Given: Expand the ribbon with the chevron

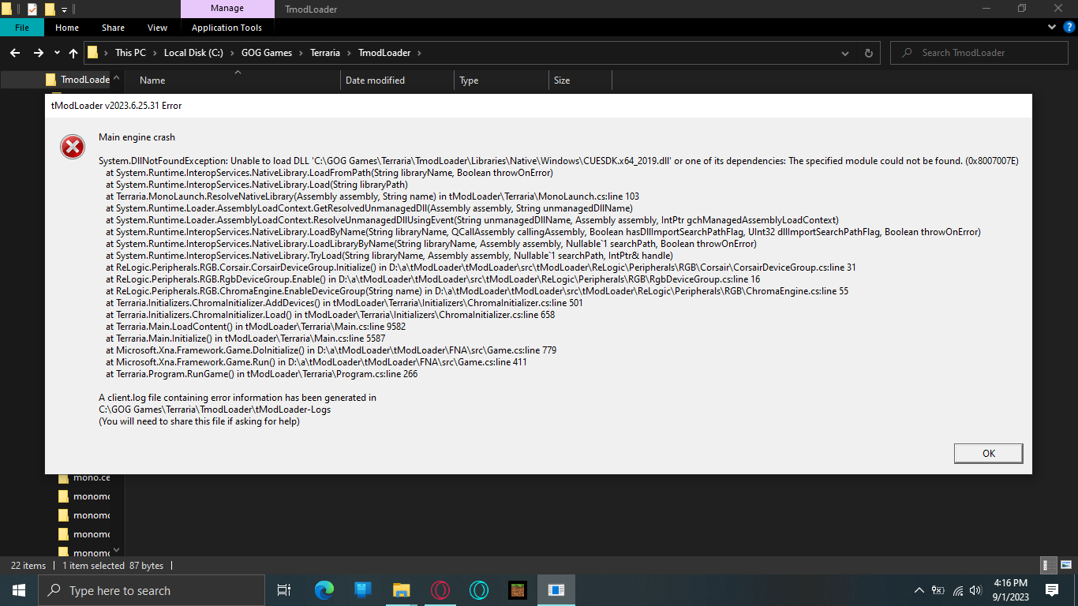Looking at the screenshot, I should click(x=1050, y=28).
